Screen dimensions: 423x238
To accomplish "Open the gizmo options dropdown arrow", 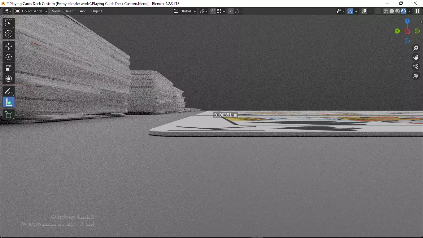I will pos(356,11).
